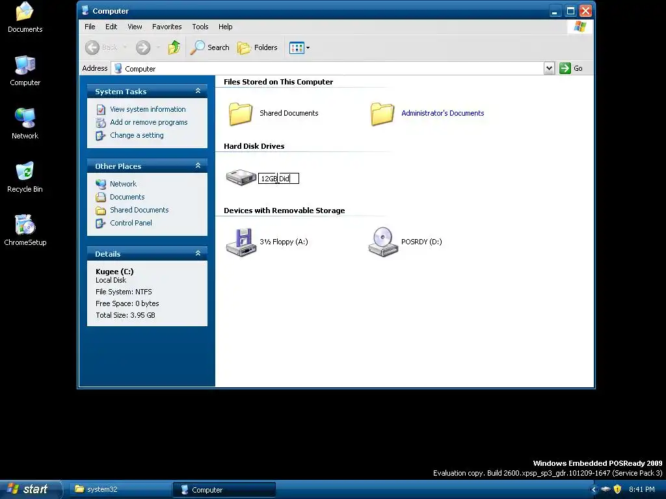Viewport: 666px width, 499px height.
Task: Open the Tools menu
Action: [200, 27]
